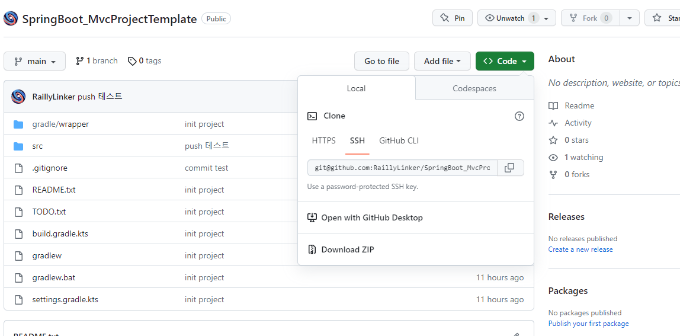Open the Activity link in About

[x=578, y=123]
